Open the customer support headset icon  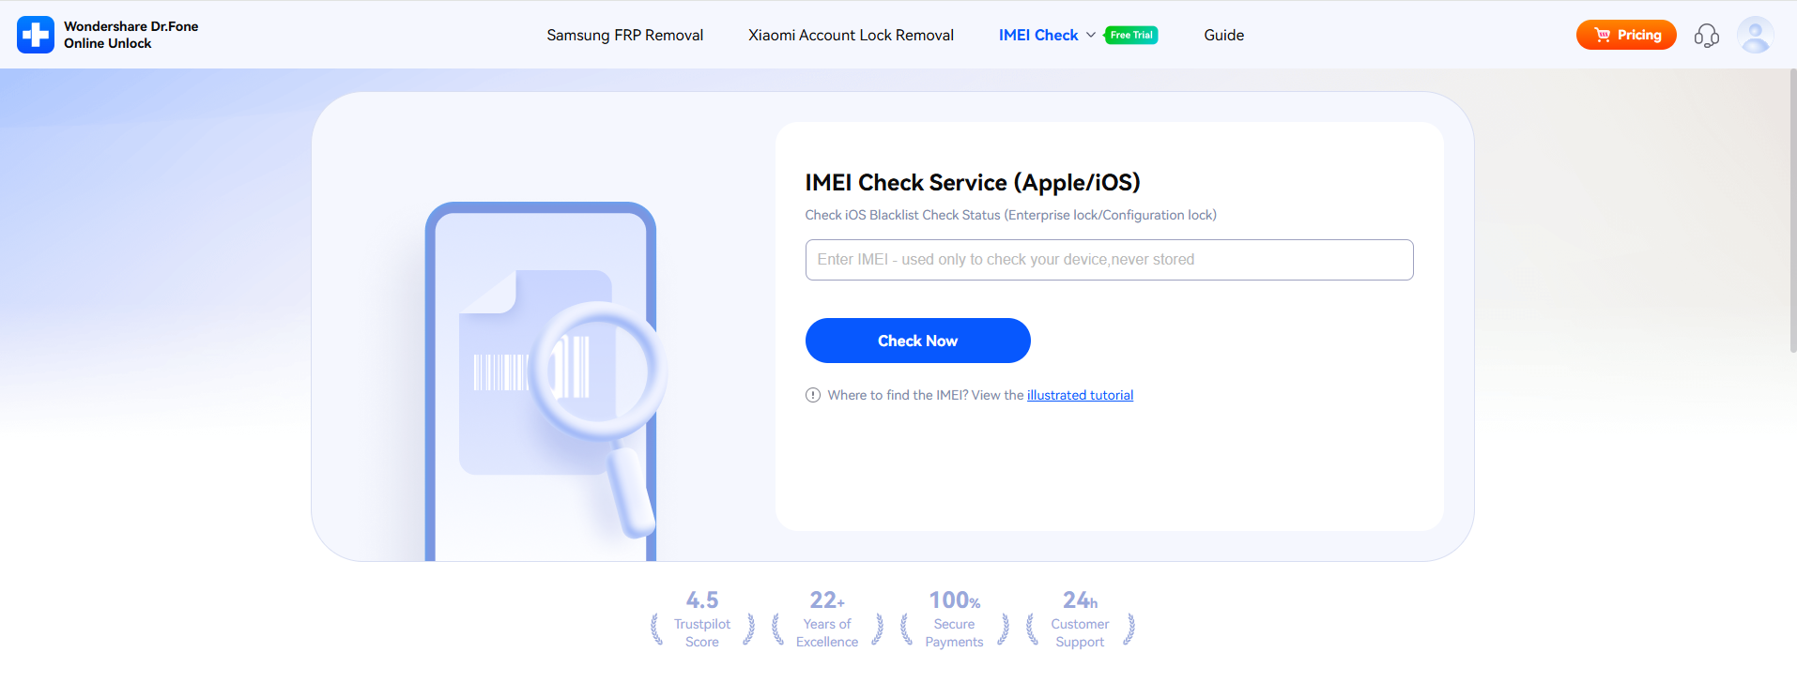coord(1706,36)
